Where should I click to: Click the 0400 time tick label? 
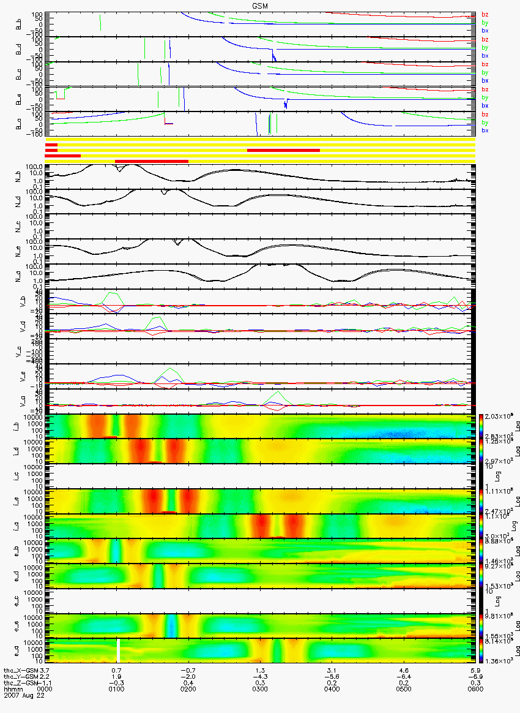point(332,688)
